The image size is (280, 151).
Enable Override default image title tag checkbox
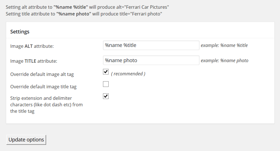(106, 84)
